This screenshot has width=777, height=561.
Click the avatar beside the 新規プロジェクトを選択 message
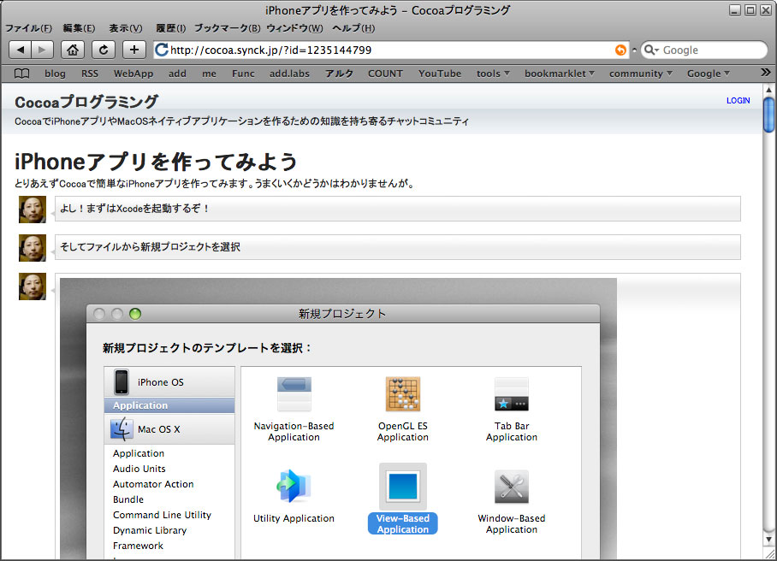(x=33, y=247)
